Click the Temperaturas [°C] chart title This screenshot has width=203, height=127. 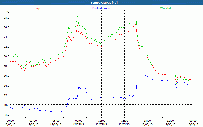(104, 3)
